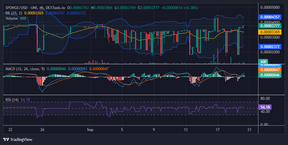Click the TradingView logo
The height and width of the screenshot is (145, 288).
[x=18, y=139]
